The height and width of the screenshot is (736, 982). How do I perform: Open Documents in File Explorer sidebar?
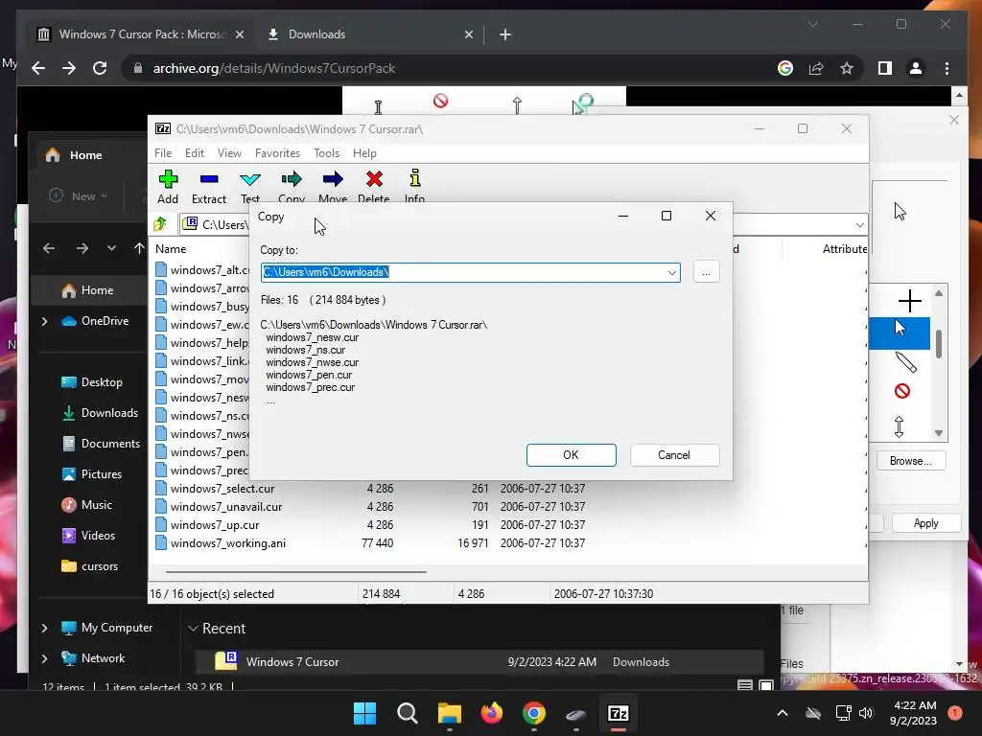(x=101, y=443)
